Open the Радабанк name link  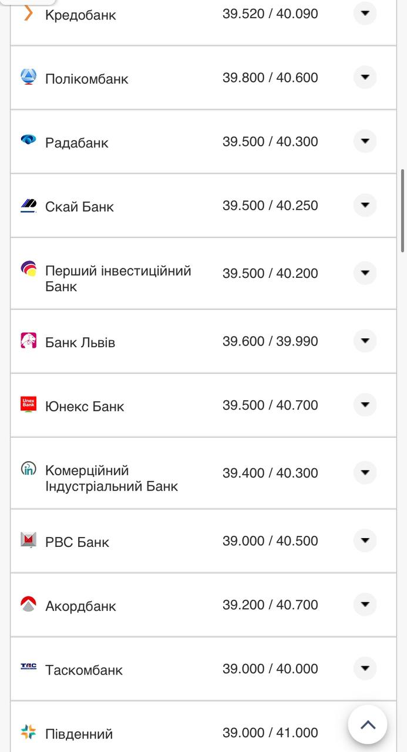click(76, 143)
